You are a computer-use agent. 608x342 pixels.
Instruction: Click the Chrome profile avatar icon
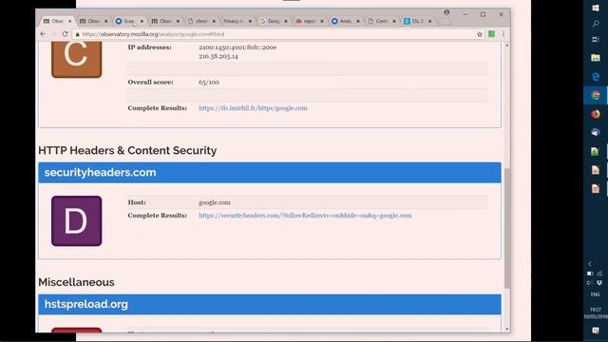446,12
